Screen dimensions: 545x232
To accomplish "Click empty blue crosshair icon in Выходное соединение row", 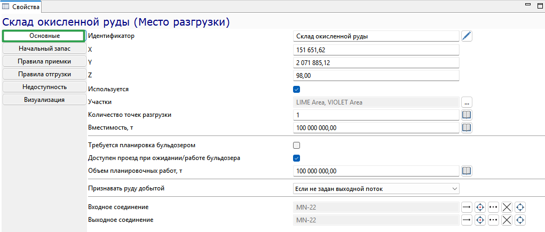I will (520, 220).
